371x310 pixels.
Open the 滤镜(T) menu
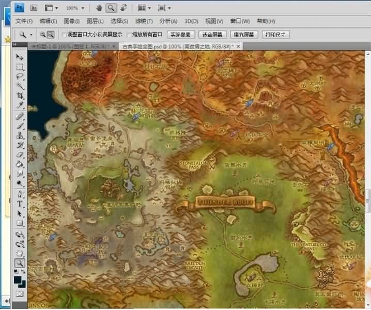144,21
